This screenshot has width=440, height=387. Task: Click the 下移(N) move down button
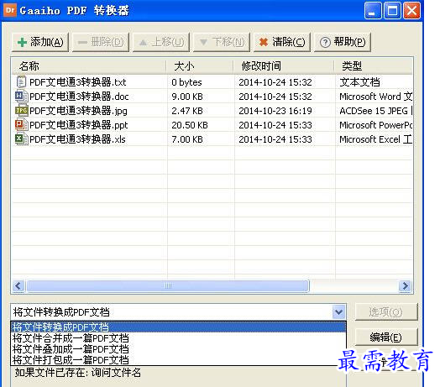pyautogui.click(x=222, y=42)
